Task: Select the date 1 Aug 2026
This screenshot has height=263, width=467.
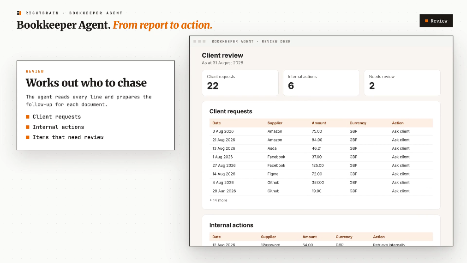Action: point(222,157)
